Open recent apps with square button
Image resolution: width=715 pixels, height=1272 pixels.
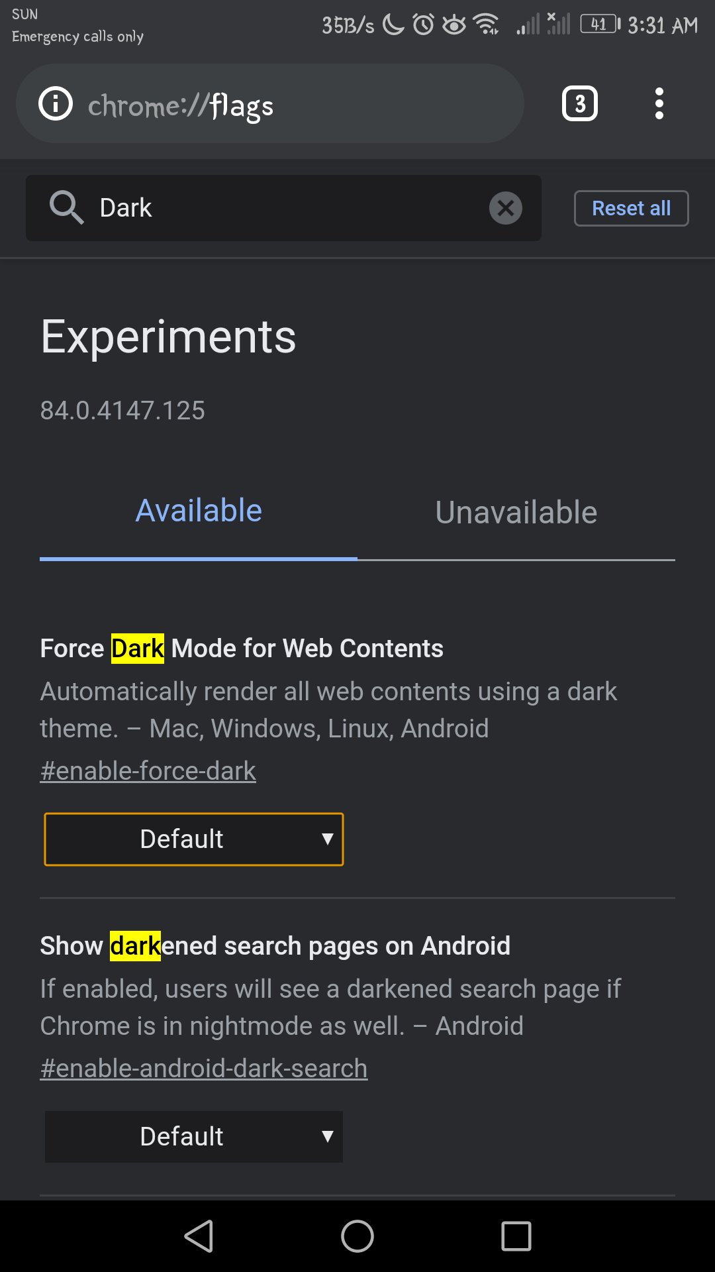tap(516, 1236)
